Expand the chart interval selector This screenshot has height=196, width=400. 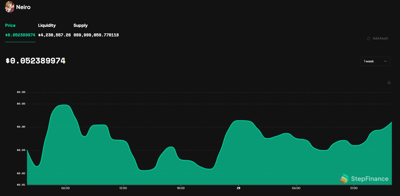pyautogui.click(x=375, y=61)
